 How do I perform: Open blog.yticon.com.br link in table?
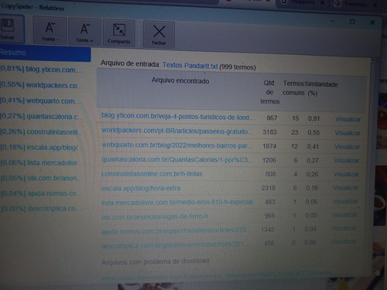point(177,117)
